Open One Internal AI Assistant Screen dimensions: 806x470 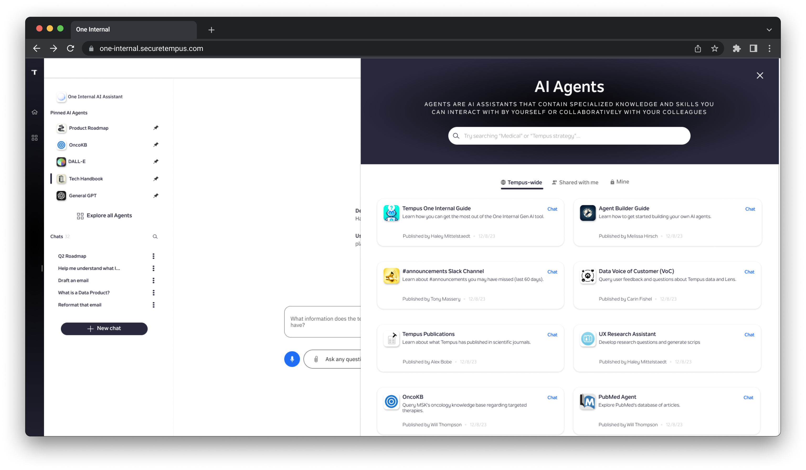pyautogui.click(x=90, y=97)
